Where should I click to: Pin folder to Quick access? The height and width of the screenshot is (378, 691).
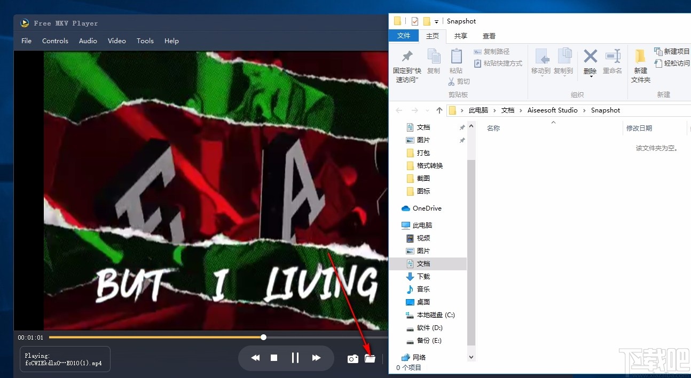[x=407, y=65]
